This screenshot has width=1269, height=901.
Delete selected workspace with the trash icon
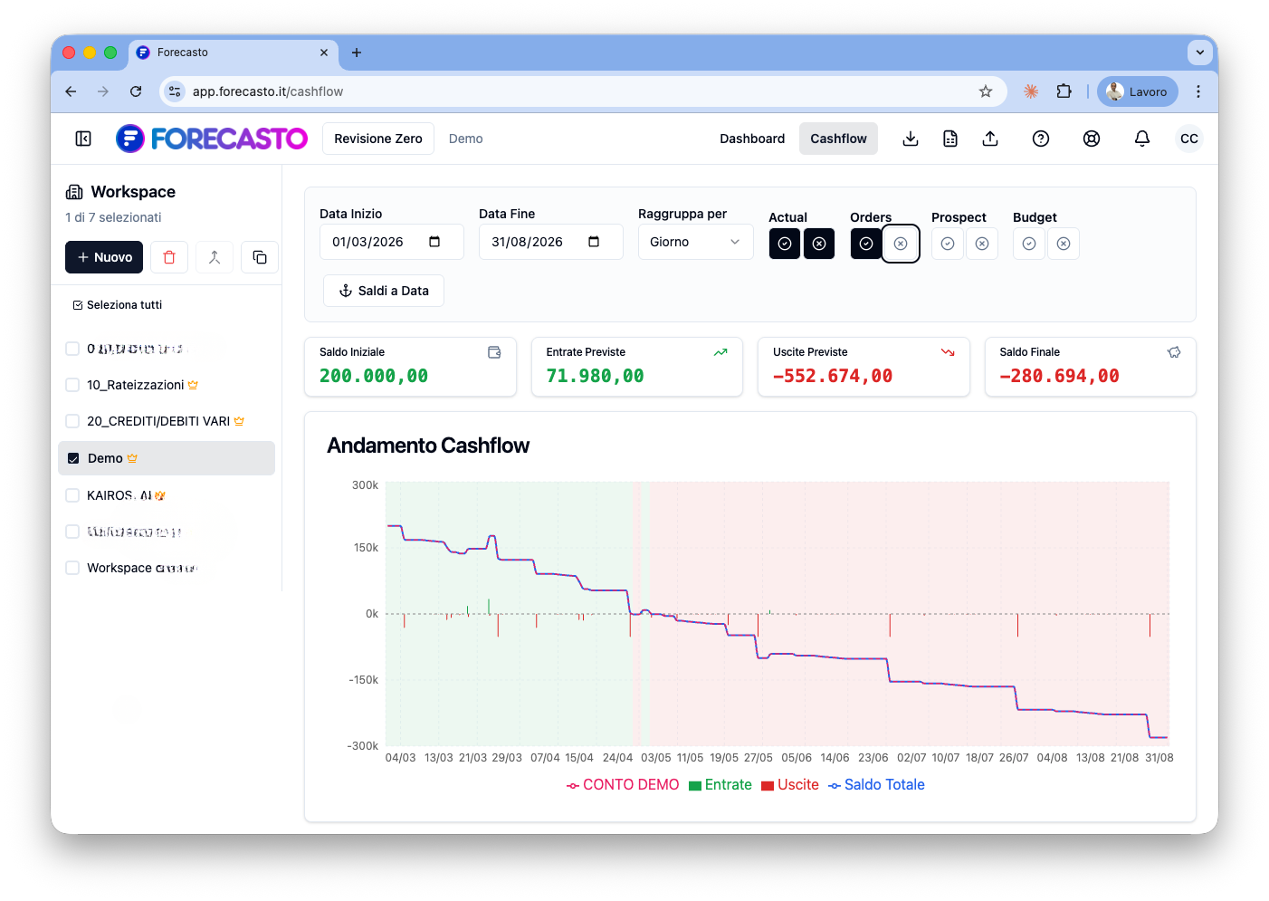coord(168,257)
